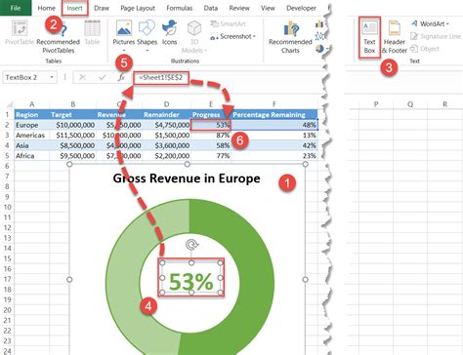Select the Asia cell

32,145
